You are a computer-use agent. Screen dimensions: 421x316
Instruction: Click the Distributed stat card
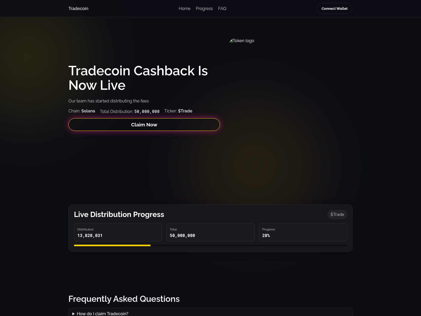pos(118,232)
